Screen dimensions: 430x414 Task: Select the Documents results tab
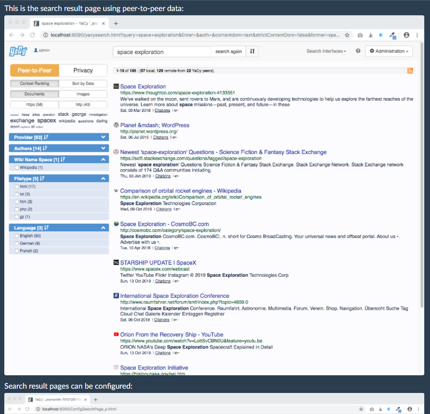(34, 94)
